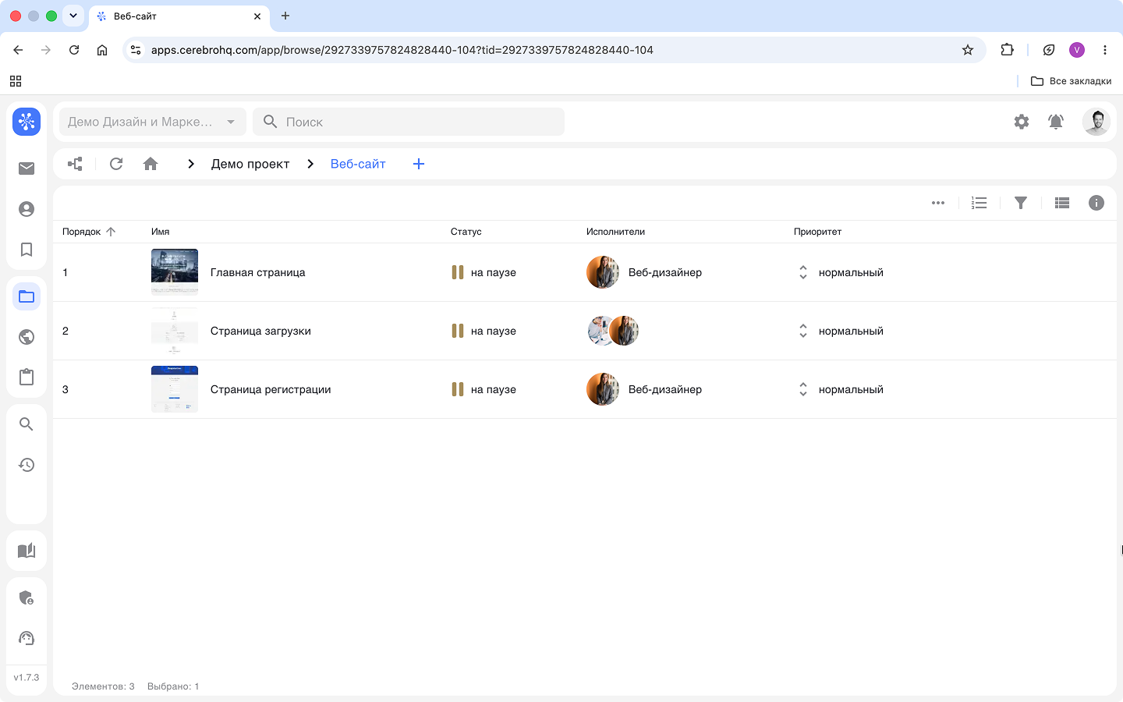The image size is (1123, 702).
Task: Click the two assignee avatars of Страница загрузки
Action: pos(613,331)
